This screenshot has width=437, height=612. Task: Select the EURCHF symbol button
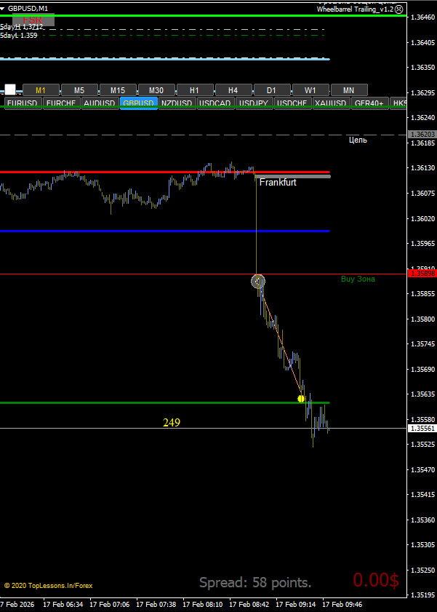tap(61, 103)
